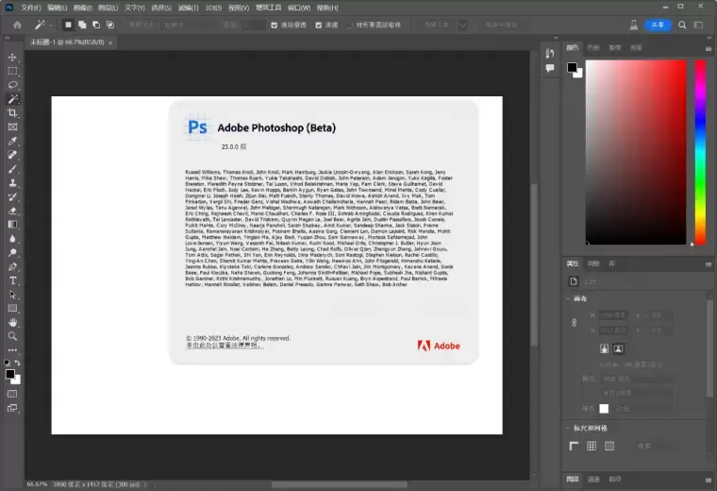Viewport: 717px width, 491px height.
Task: Choose New Selection mode in the options bar
Action: [x=68, y=25]
